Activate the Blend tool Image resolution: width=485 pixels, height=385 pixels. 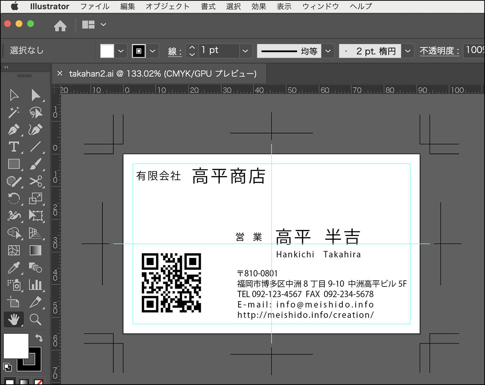35,267
